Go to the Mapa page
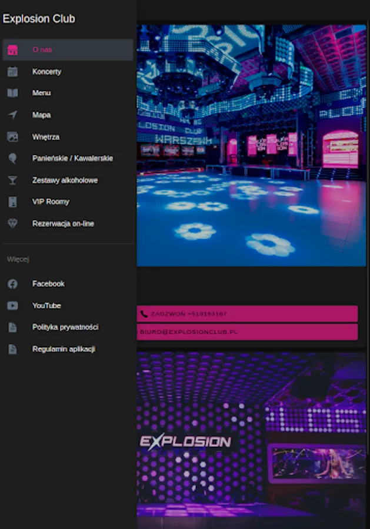 [x=68, y=115]
